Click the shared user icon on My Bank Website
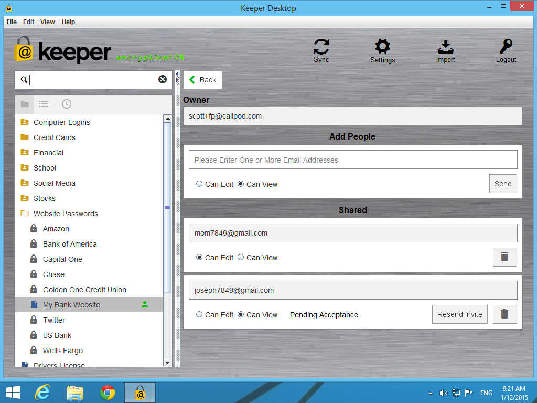 145,305
